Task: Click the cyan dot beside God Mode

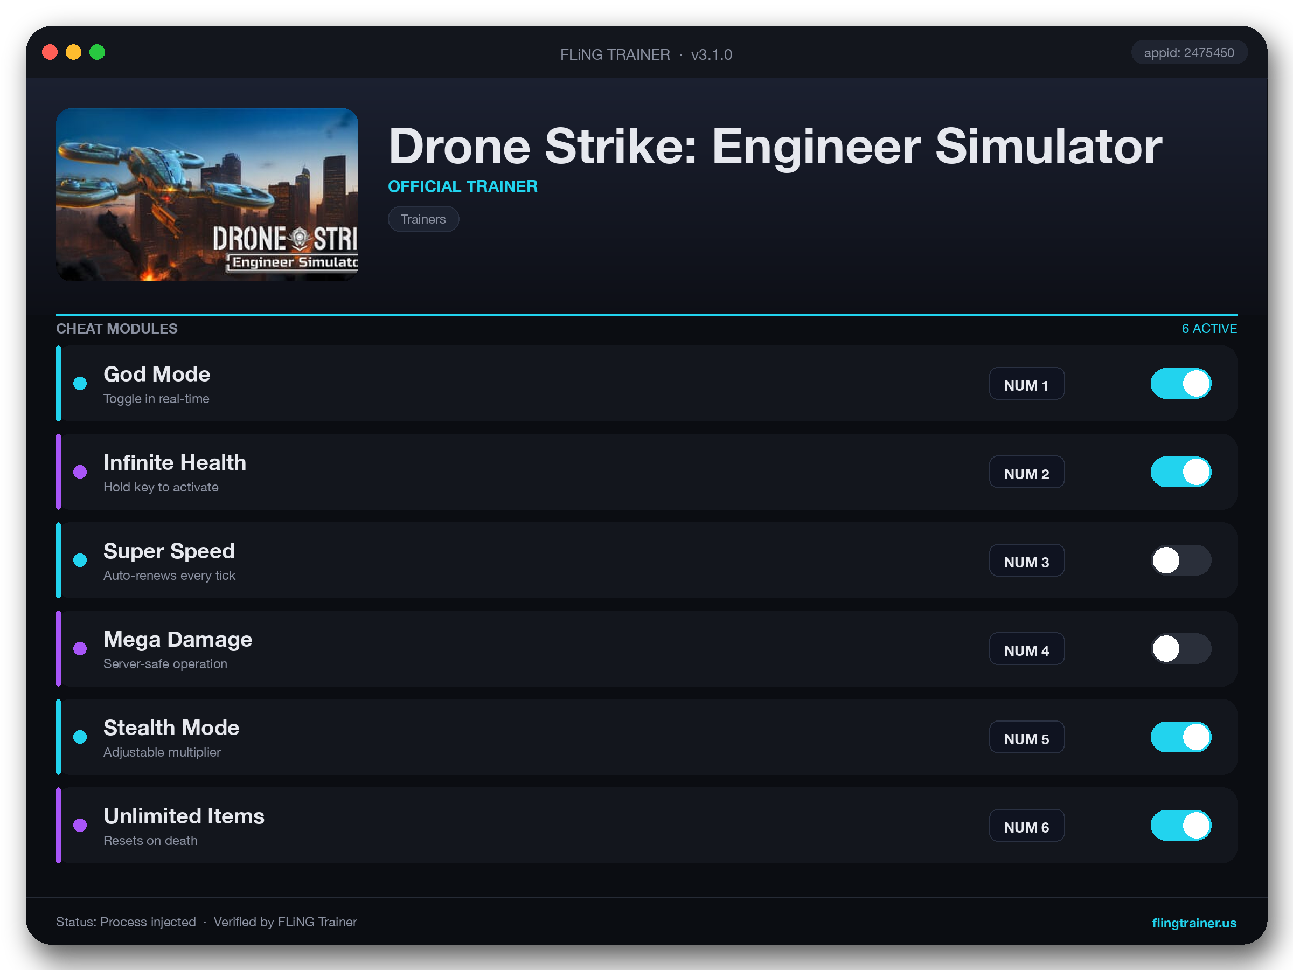Action: (x=80, y=384)
